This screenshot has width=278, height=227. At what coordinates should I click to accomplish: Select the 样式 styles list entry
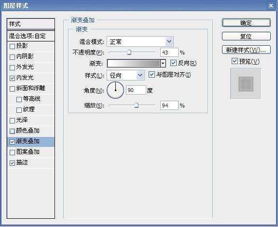pos(31,24)
